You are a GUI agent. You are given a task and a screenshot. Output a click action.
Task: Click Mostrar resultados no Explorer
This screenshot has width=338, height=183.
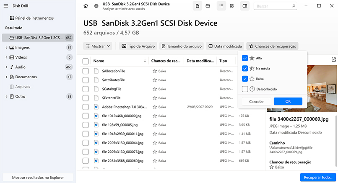click(x=38, y=178)
